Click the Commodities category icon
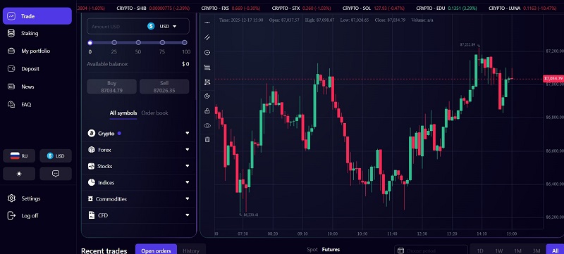Screen dimensions: 564x254 coord(90,198)
